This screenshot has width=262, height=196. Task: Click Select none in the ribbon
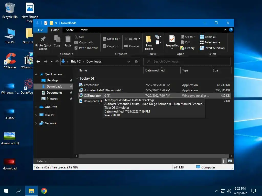(x=210, y=42)
